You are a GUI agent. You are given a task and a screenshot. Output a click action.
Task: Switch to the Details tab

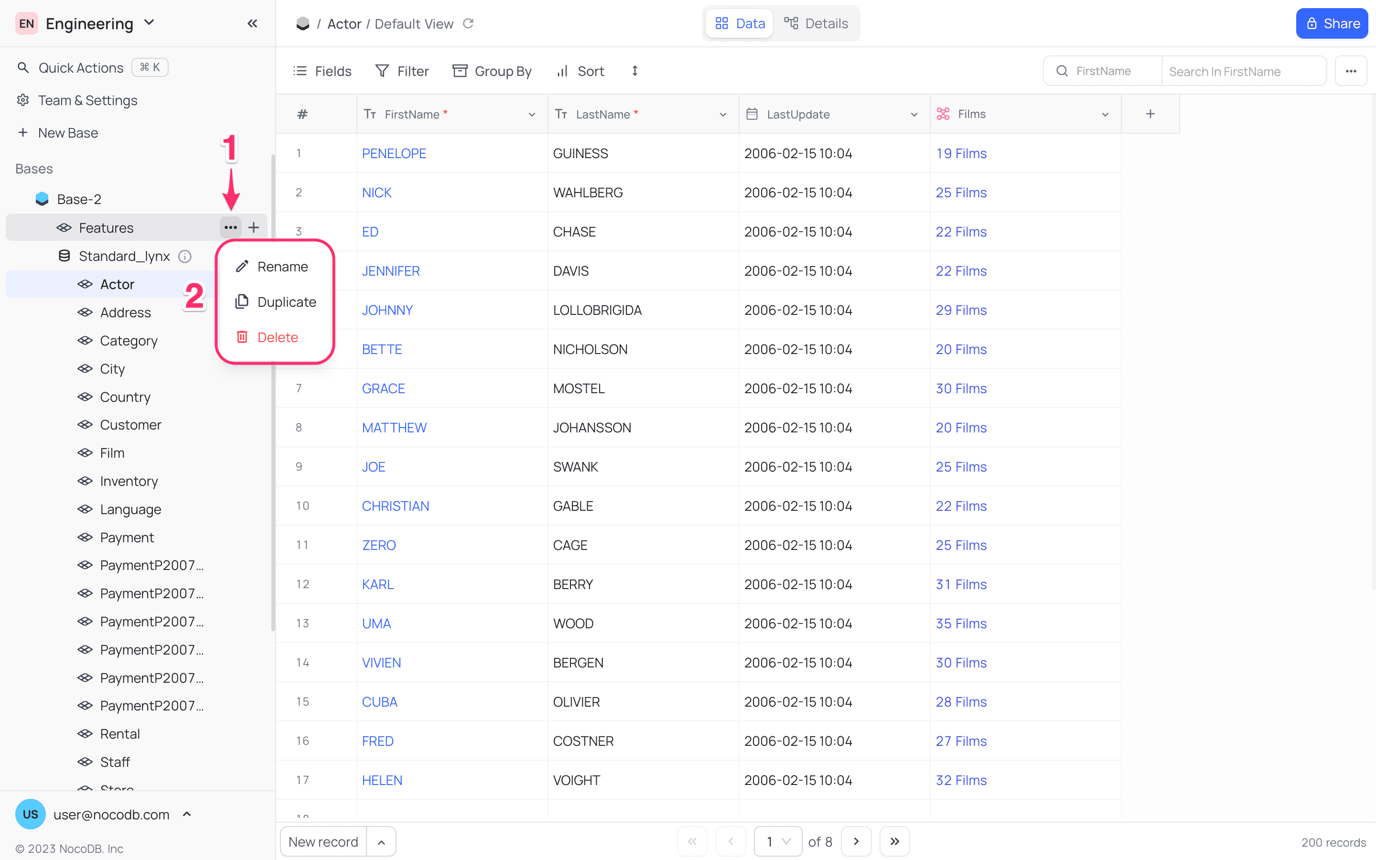[816, 23]
